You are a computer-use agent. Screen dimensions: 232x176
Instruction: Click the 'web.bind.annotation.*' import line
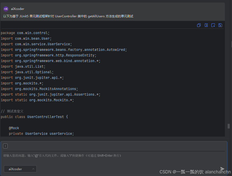[51, 61]
